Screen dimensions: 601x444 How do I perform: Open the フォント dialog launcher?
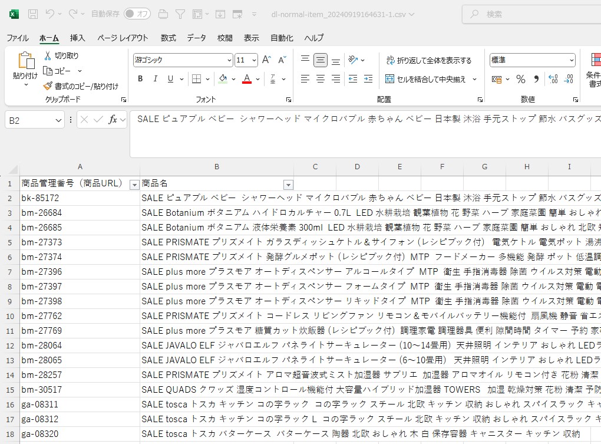pyautogui.click(x=288, y=100)
